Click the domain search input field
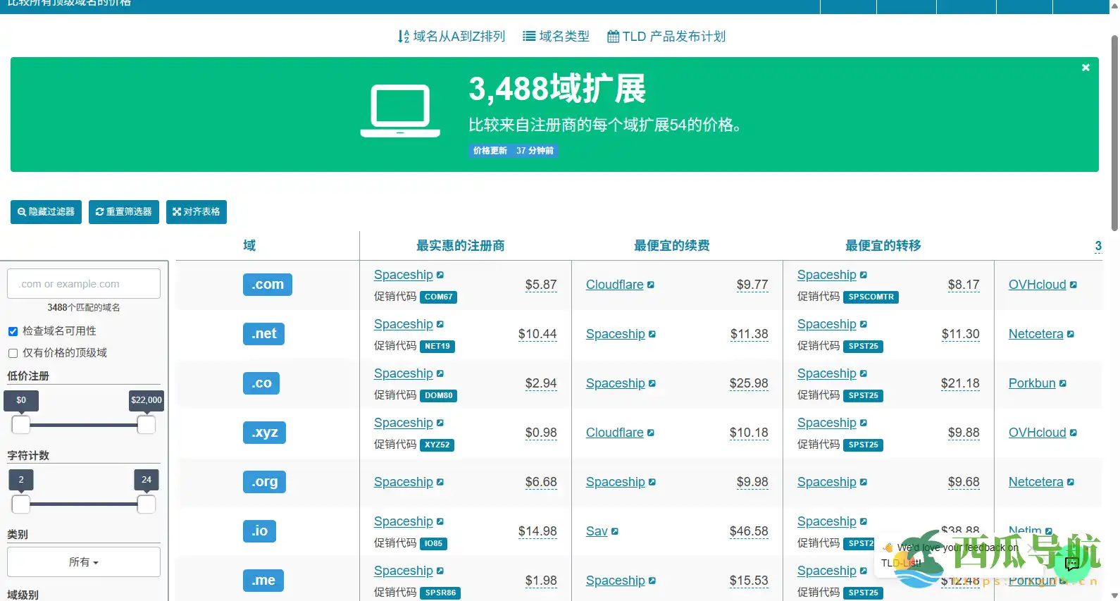This screenshot has height=601, width=1120. pyautogui.click(x=84, y=284)
